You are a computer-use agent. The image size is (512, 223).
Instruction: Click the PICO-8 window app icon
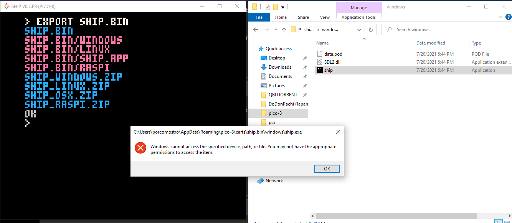tap(6, 6)
